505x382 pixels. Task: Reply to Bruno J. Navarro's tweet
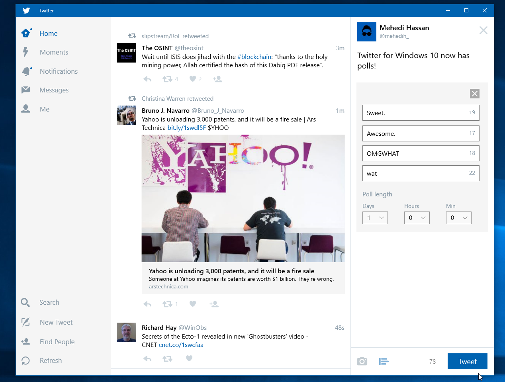point(147,304)
